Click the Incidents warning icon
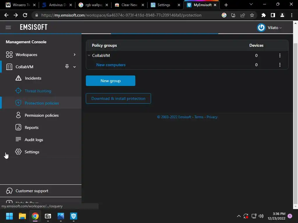 [18, 78]
